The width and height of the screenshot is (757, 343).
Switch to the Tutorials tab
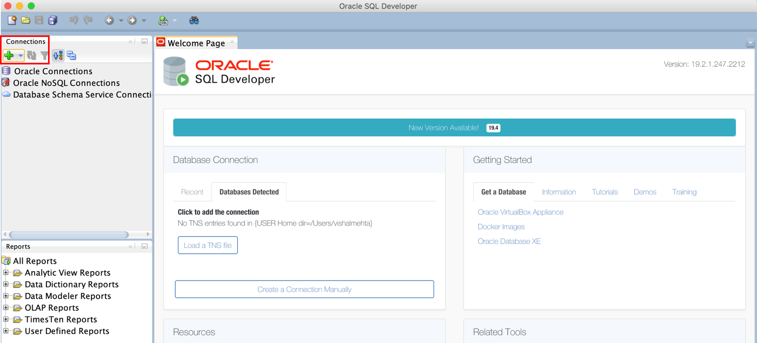click(x=605, y=192)
